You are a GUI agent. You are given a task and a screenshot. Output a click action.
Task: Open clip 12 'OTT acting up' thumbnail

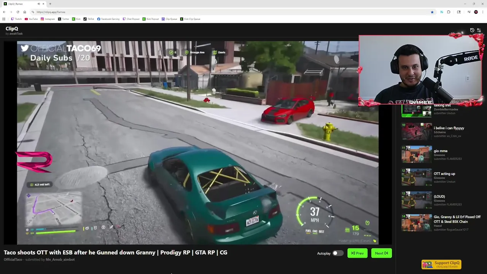pos(417,177)
